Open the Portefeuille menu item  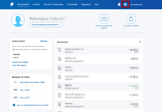[72, 5]
